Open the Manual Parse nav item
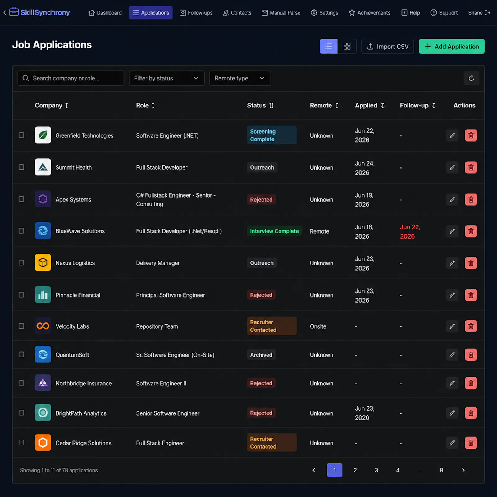Image resolution: width=497 pixels, height=497 pixels. (x=281, y=13)
